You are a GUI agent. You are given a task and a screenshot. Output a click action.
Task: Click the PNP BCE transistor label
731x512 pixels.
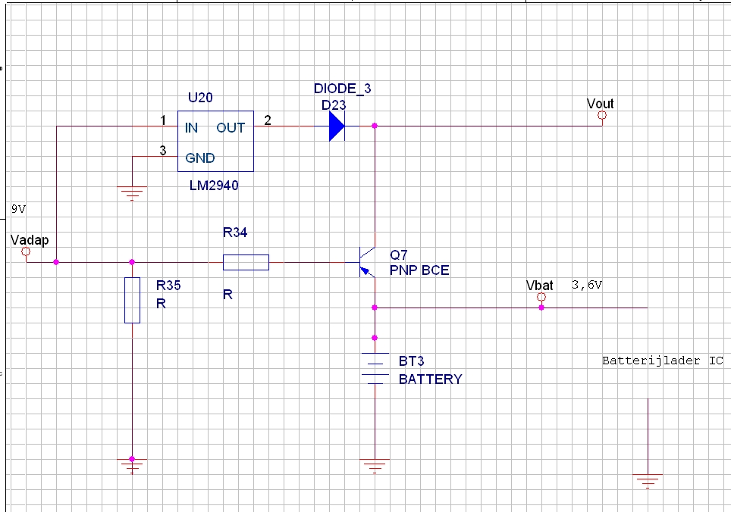coord(419,270)
